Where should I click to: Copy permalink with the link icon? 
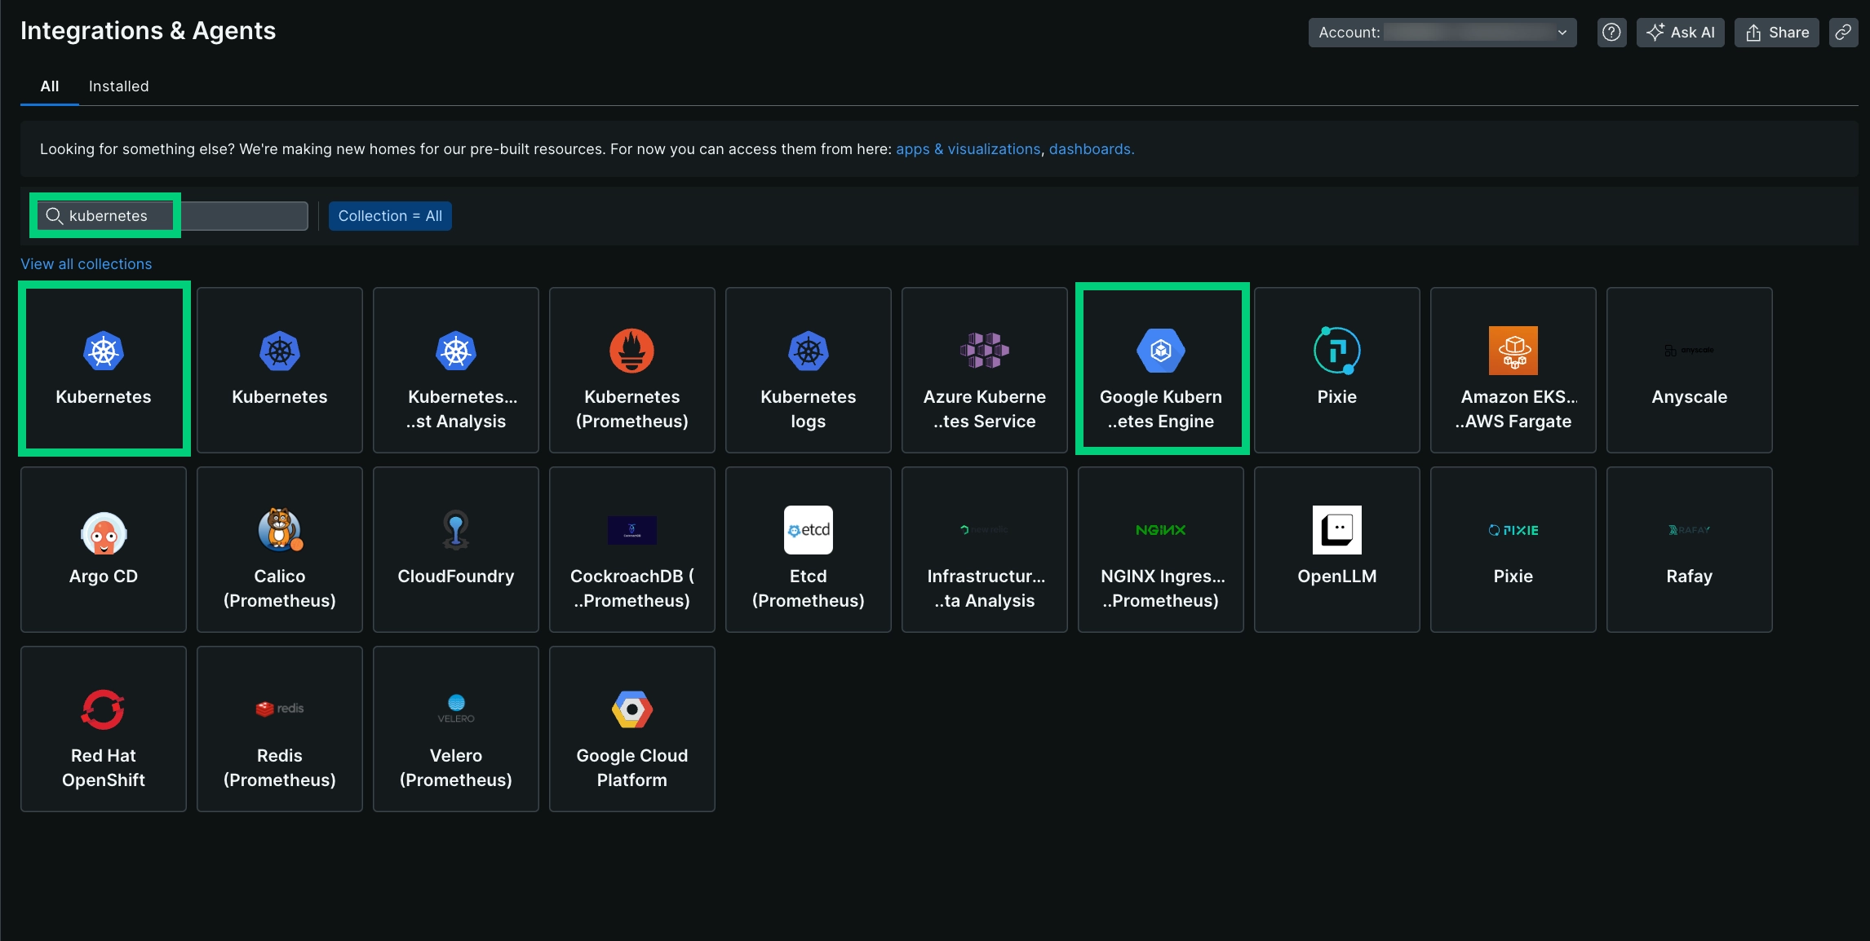pos(1843,33)
